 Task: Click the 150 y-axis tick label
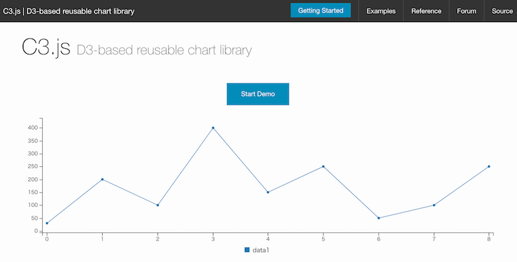coord(33,192)
